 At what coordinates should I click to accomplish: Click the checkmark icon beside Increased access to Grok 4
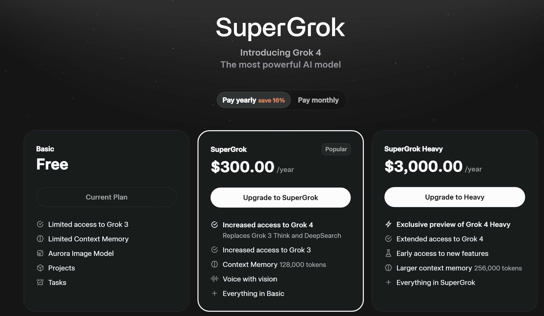215,225
